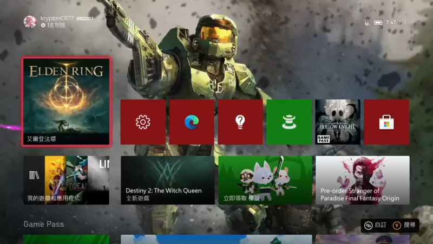Screen dimensions: 433x244
Task: Claim perks on green animal characters tile
Action: [x=265, y=180]
